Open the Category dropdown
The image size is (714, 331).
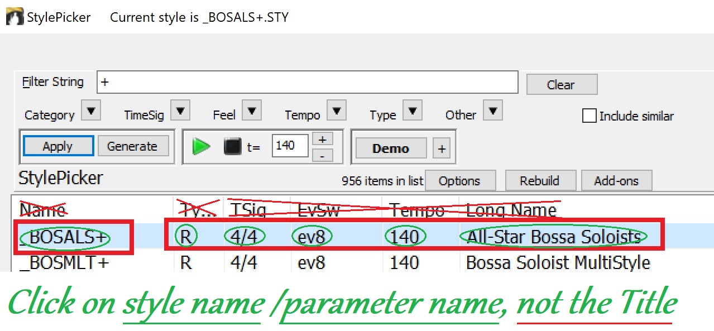click(x=90, y=111)
